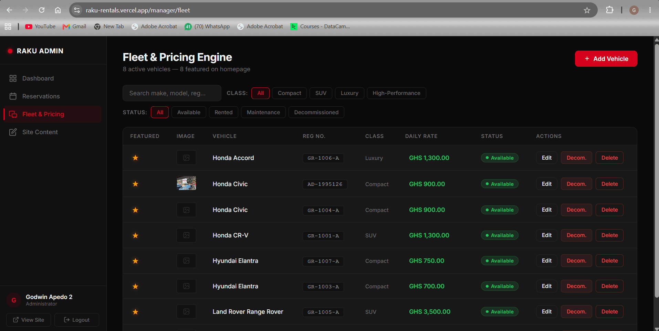
Task: Click the RAKU ADMIN logo
Action: coord(35,51)
